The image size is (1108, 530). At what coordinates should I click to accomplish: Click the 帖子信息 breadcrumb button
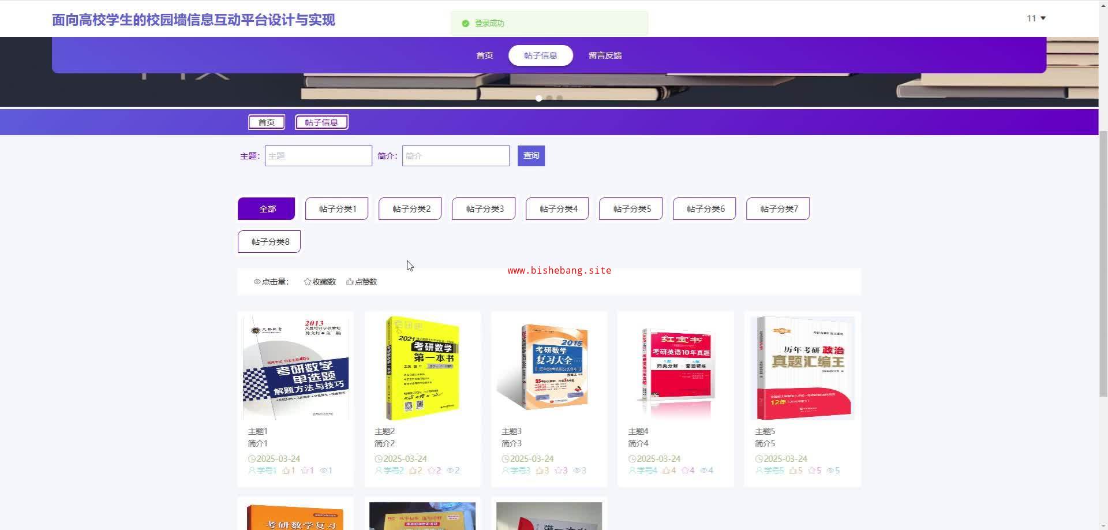(x=321, y=122)
